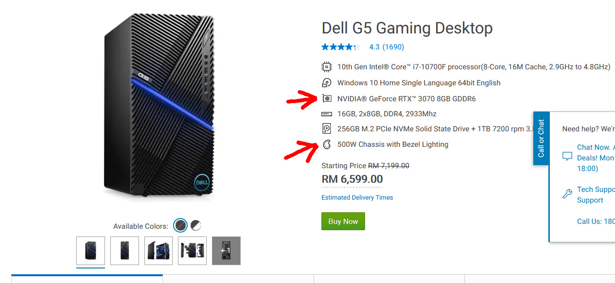Select the second front-view product thumbnail
The image size is (615, 283).
(x=124, y=251)
